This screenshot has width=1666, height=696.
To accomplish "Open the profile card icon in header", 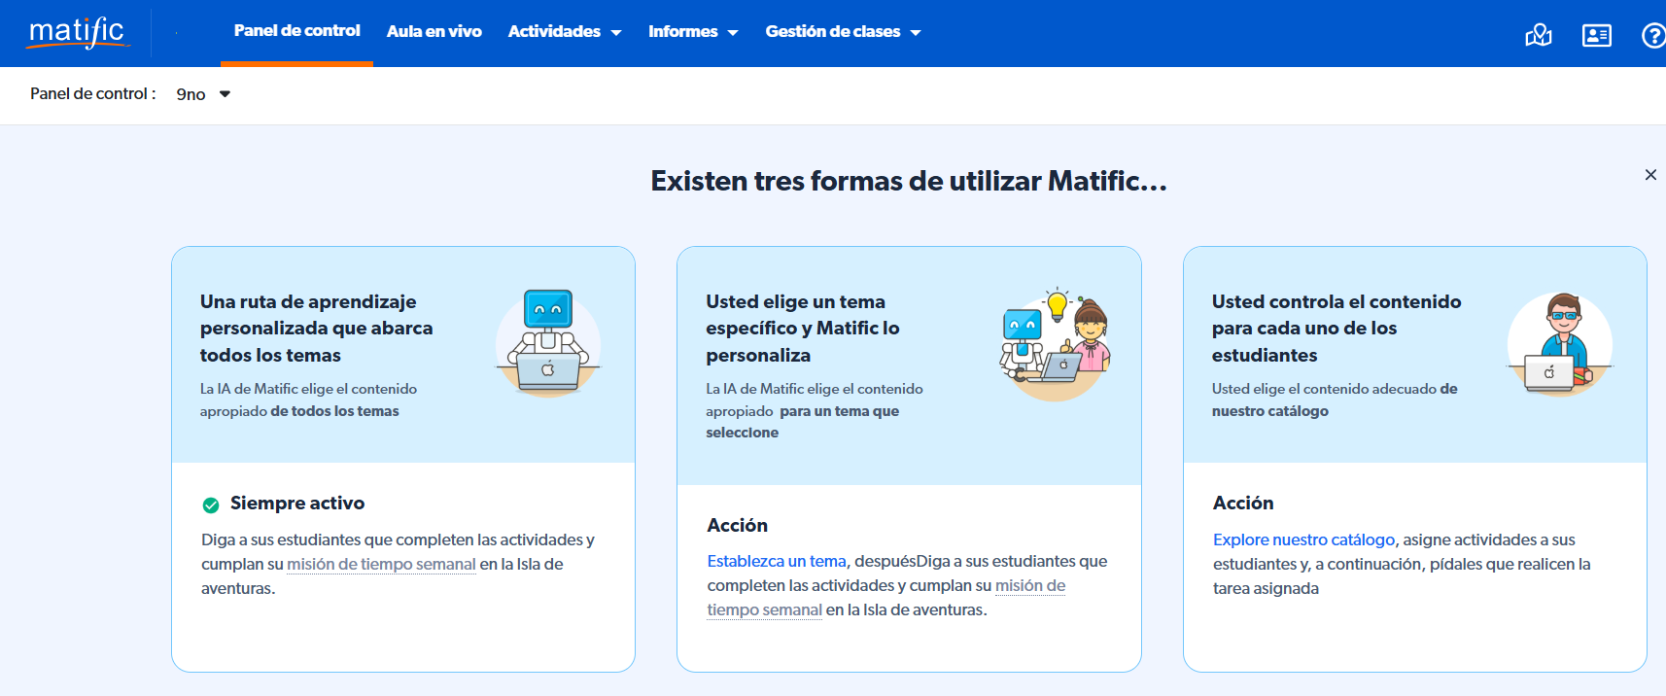I will coord(1597,36).
